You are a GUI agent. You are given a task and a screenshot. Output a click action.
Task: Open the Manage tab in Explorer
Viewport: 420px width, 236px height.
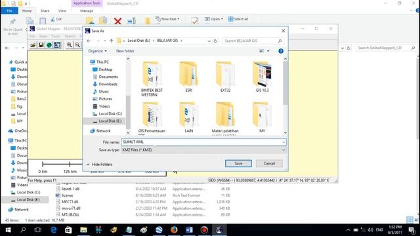[x=87, y=10]
